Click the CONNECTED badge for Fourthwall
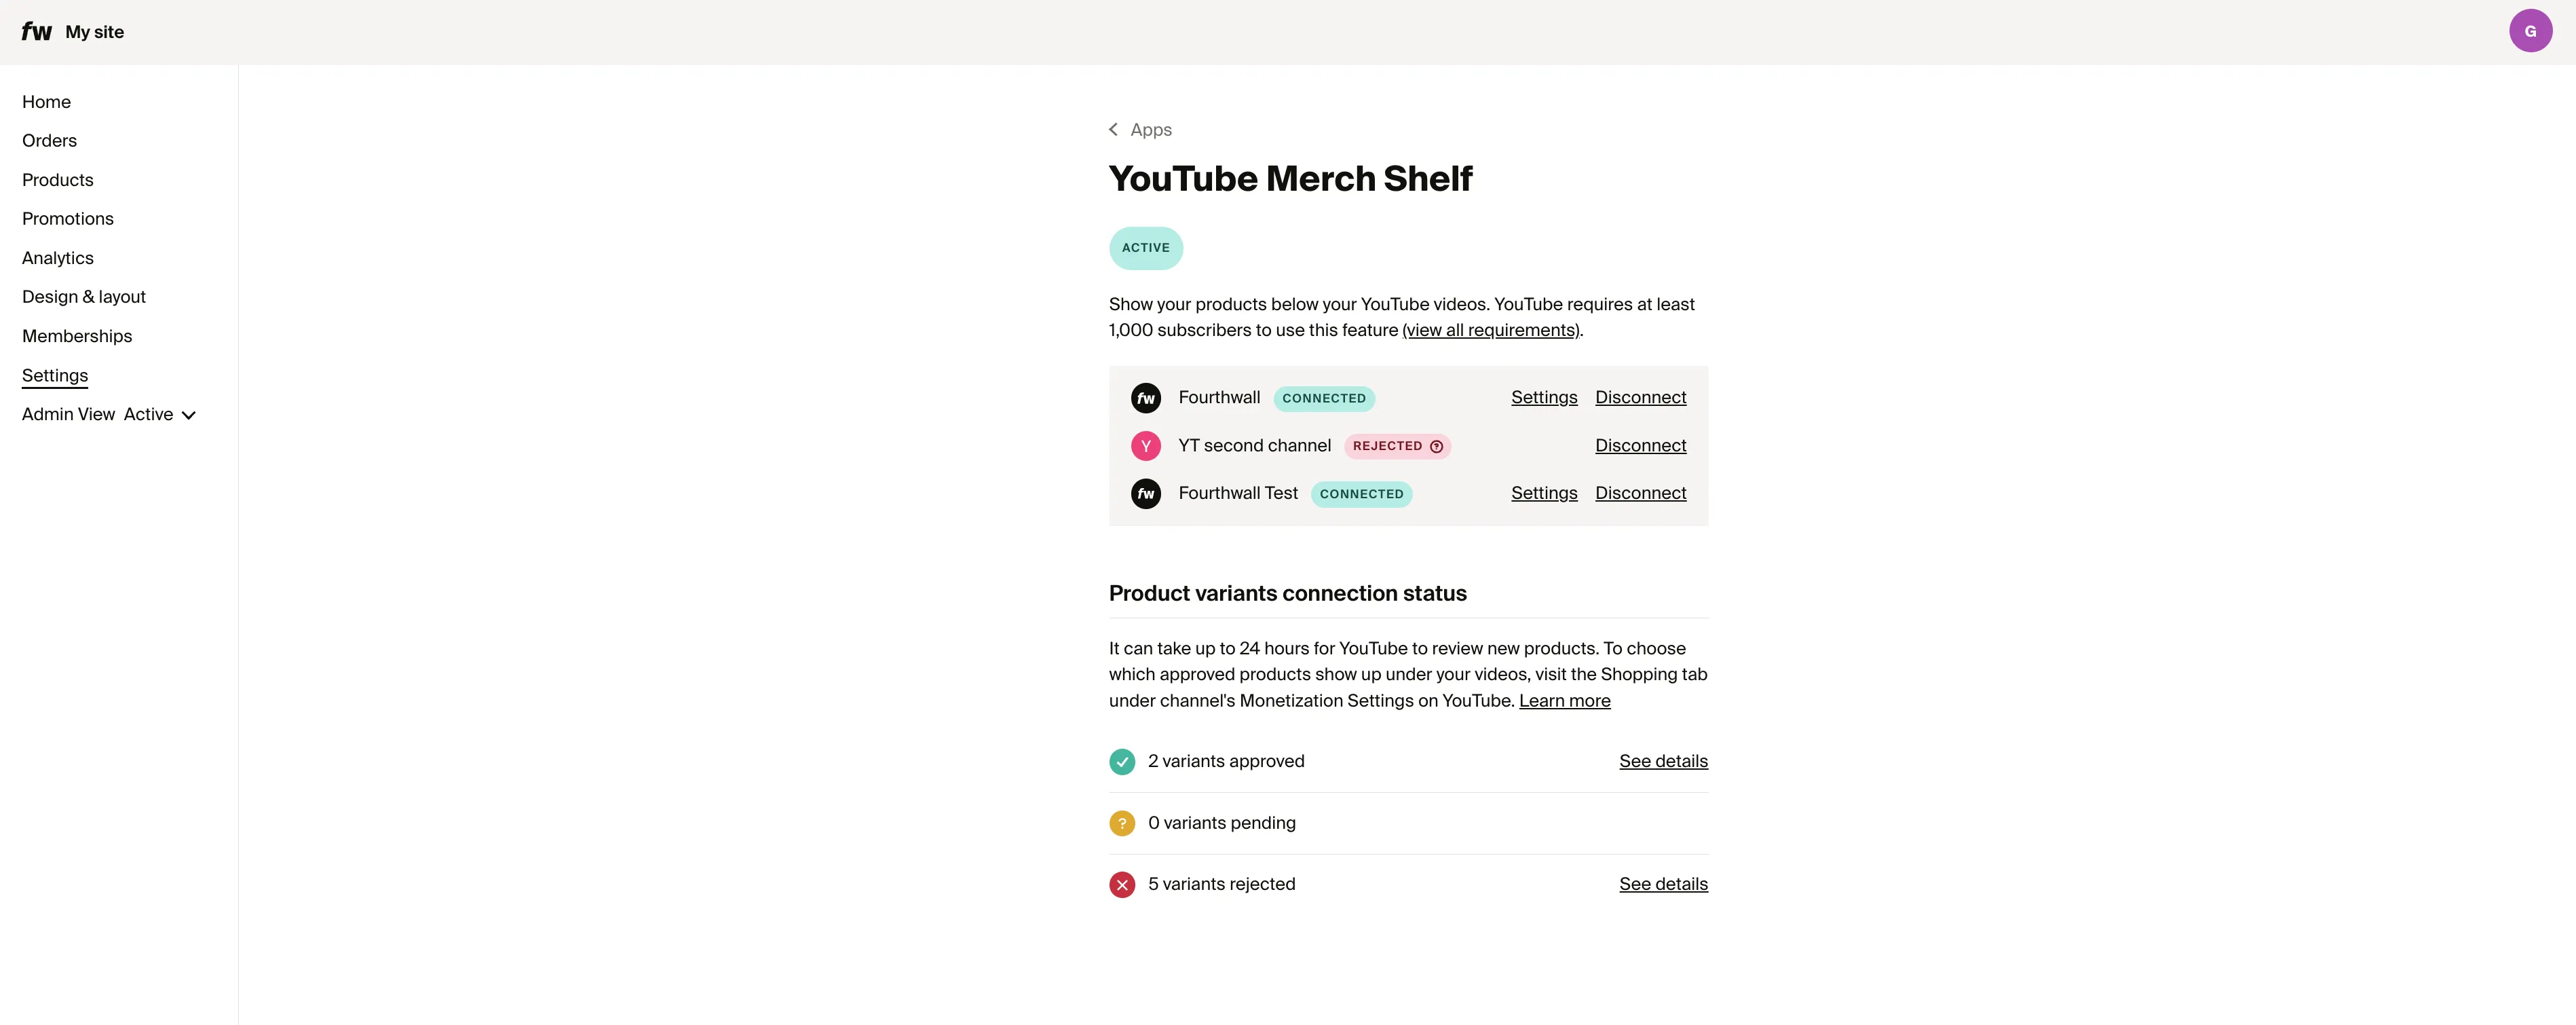Image resolution: width=2576 pixels, height=1025 pixels. point(1324,398)
